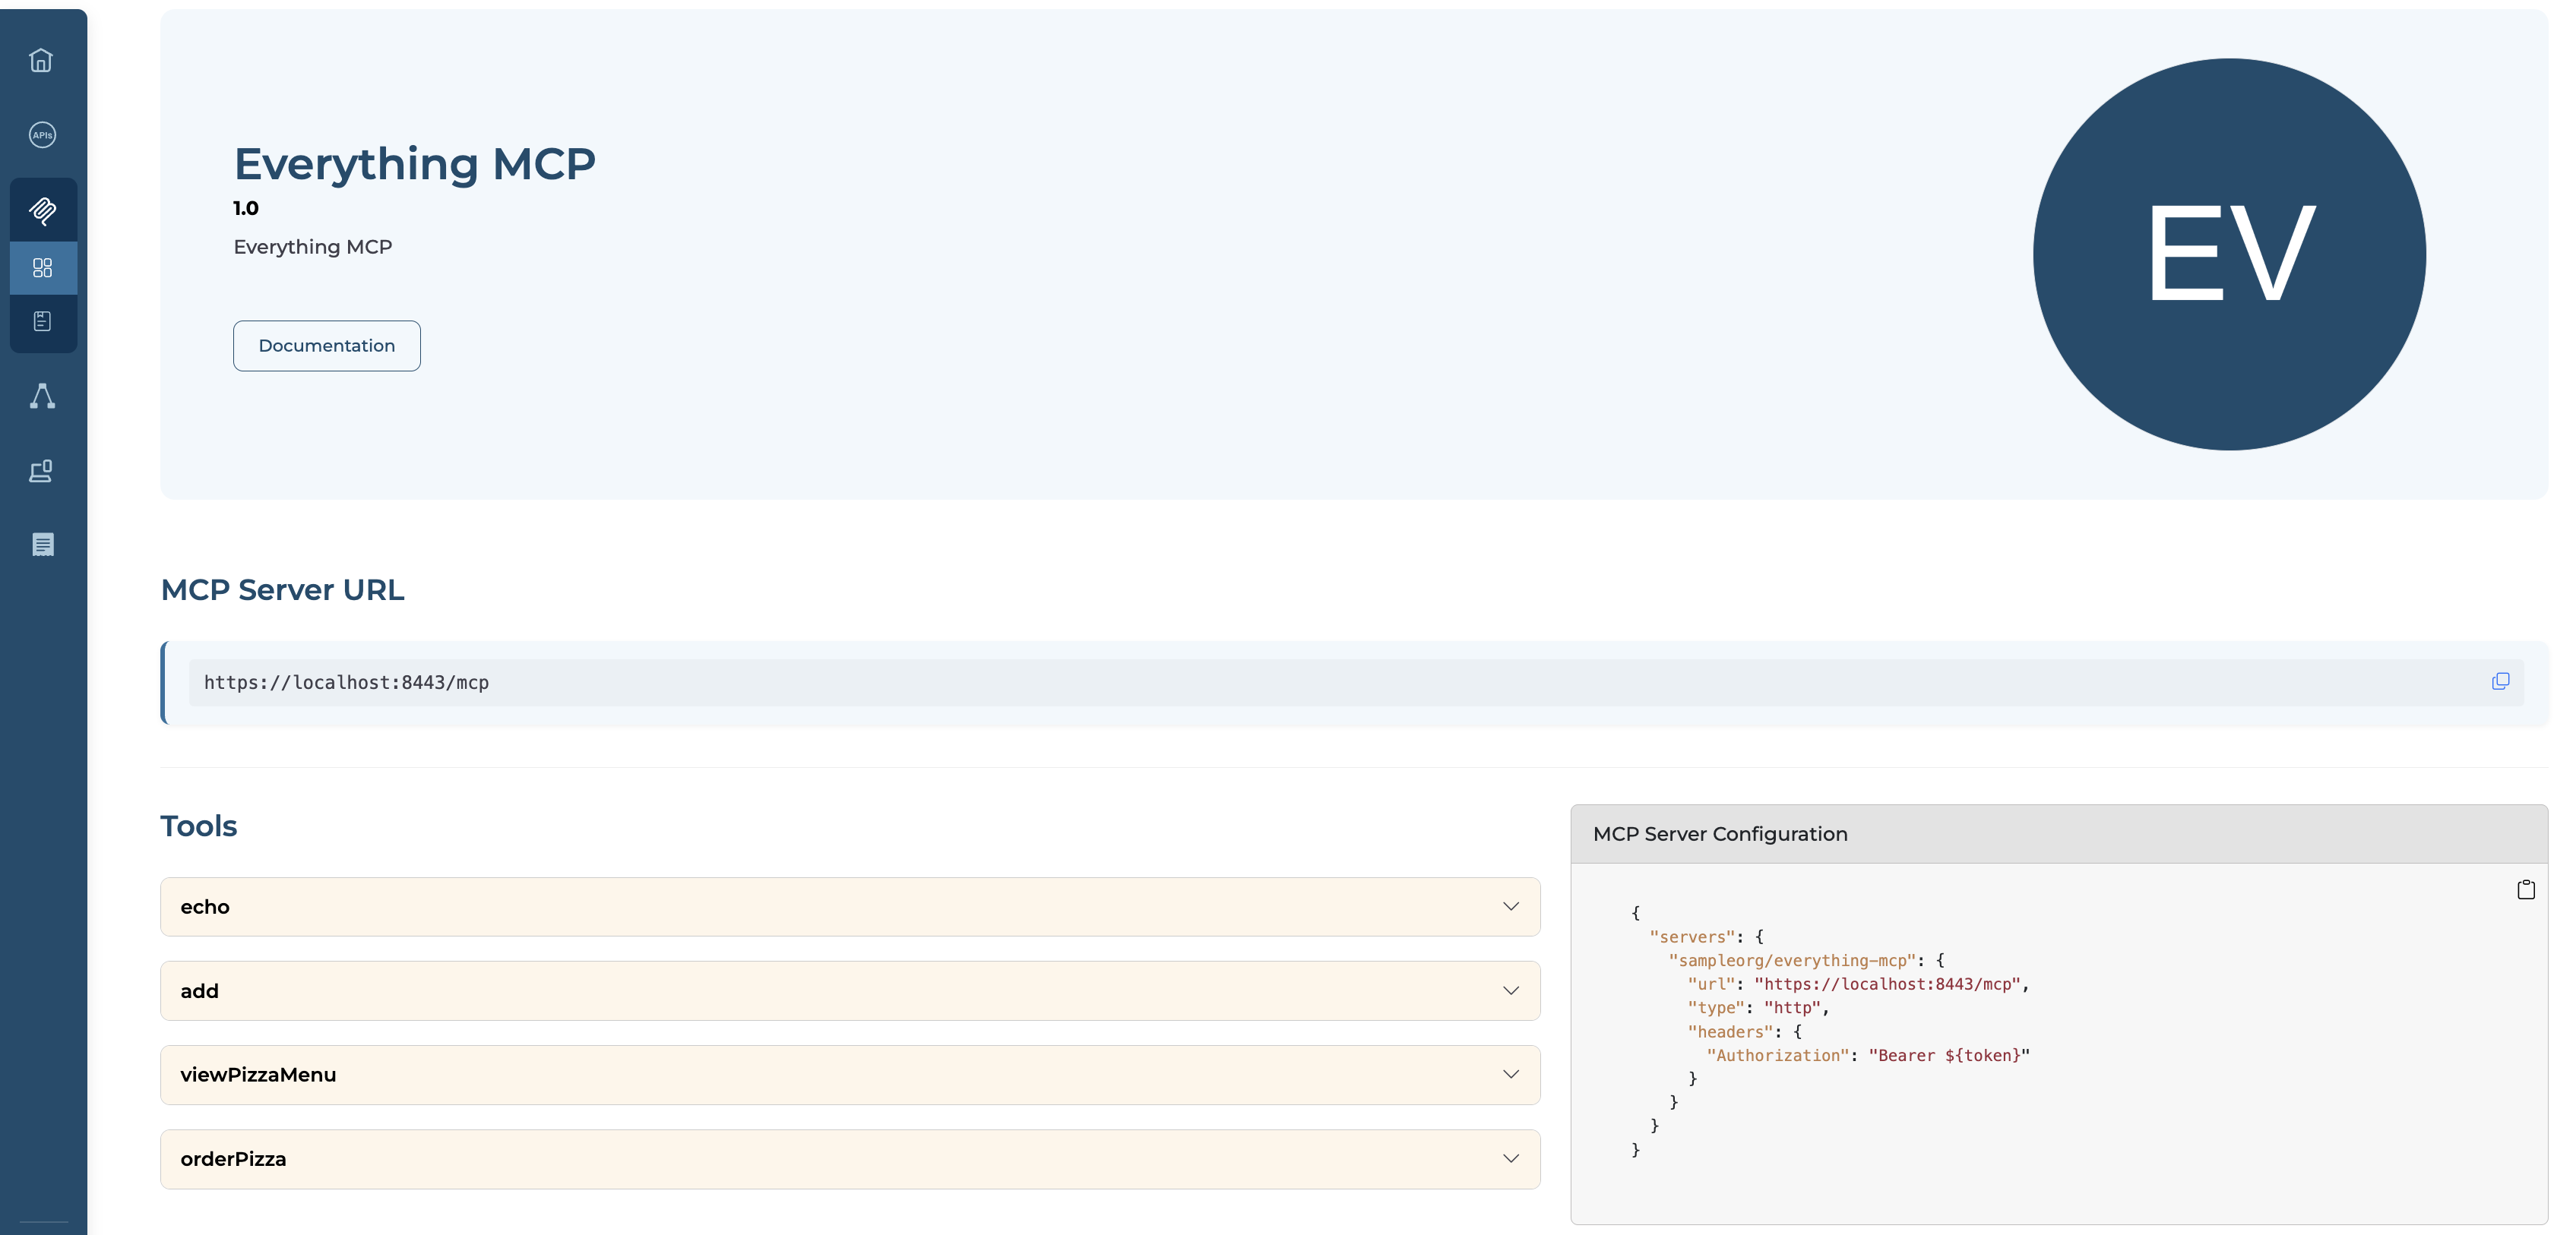2576x1235 pixels.
Task: Click the echo tool name
Action: [205, 908]
